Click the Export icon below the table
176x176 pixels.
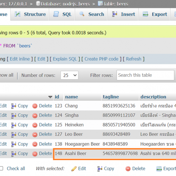(159, 169)
